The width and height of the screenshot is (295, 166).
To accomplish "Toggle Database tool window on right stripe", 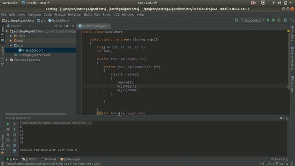I will [293, 83].
